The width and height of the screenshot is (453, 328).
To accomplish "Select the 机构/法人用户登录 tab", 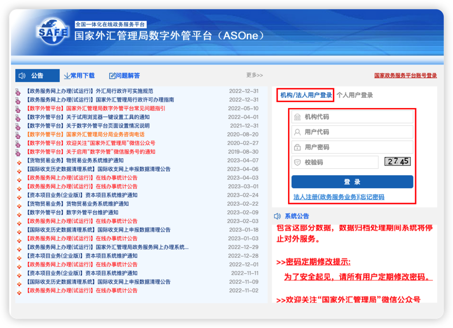I will click(x=306, y=95).
